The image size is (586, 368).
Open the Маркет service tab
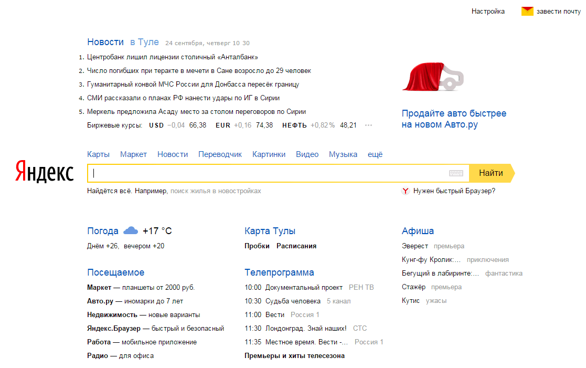pos(133,154)
